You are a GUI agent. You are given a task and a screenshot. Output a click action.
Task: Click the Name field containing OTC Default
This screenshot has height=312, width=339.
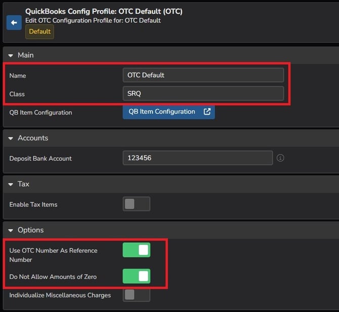[203, 75]
